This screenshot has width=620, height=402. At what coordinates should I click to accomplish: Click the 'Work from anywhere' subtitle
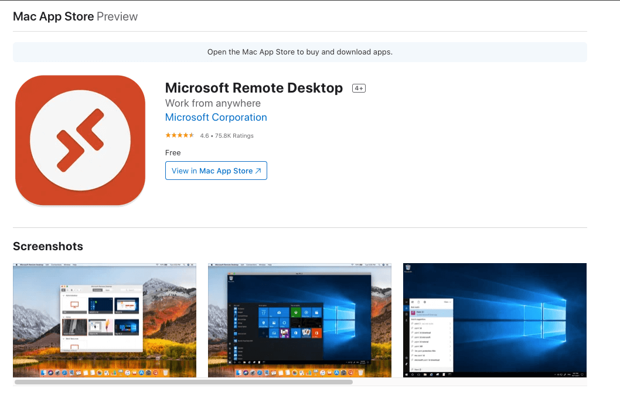click(x=213, y=103)
